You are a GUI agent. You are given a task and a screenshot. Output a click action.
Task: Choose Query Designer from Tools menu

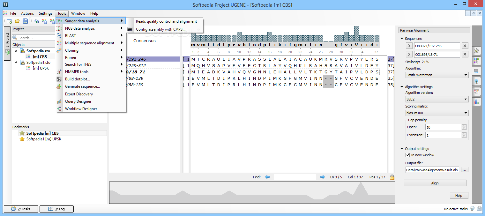coord(91,101)
